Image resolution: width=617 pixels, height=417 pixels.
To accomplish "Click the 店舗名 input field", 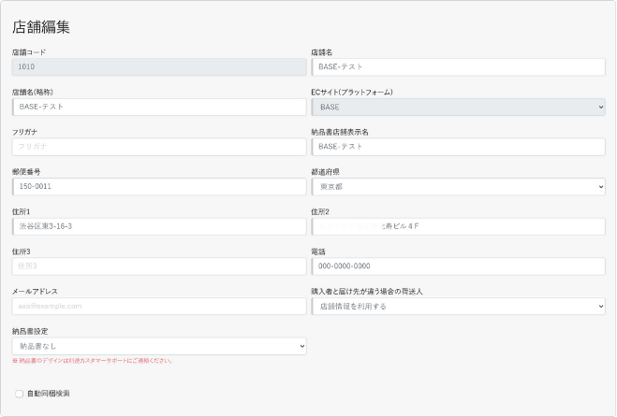I will (x=458, y=67).
